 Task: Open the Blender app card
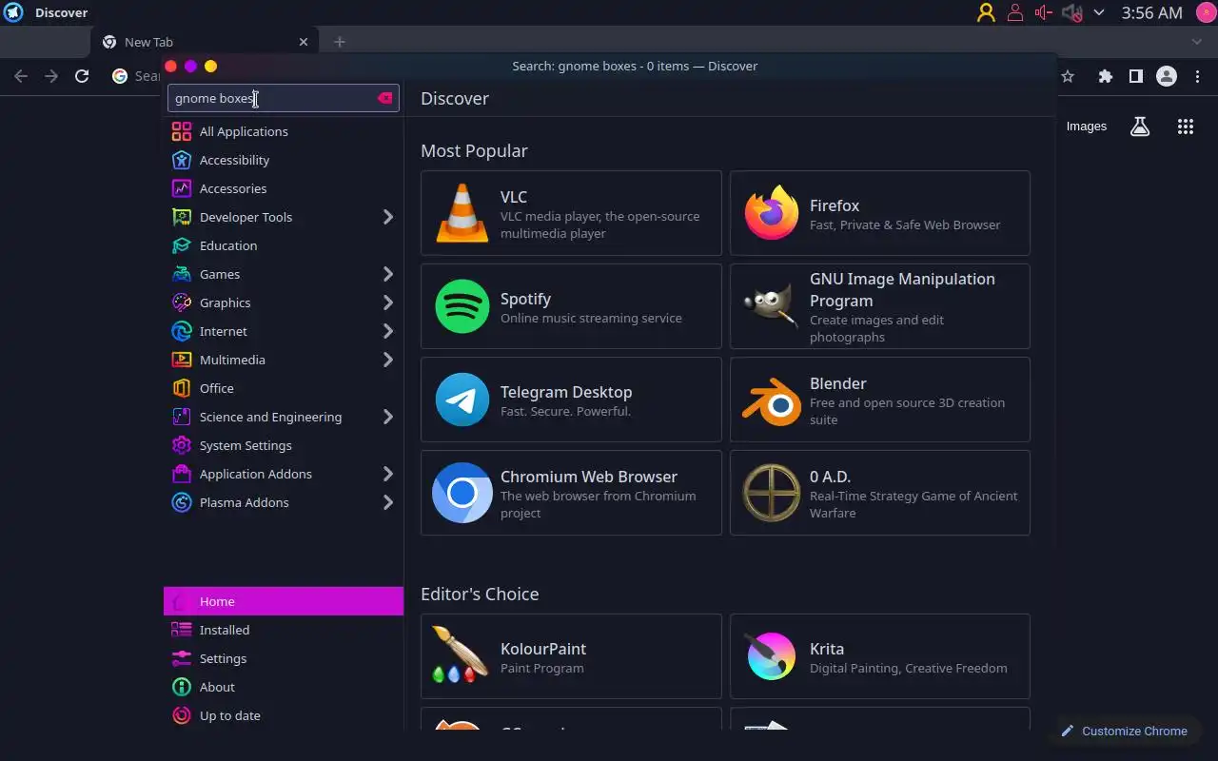coord(880,400)
